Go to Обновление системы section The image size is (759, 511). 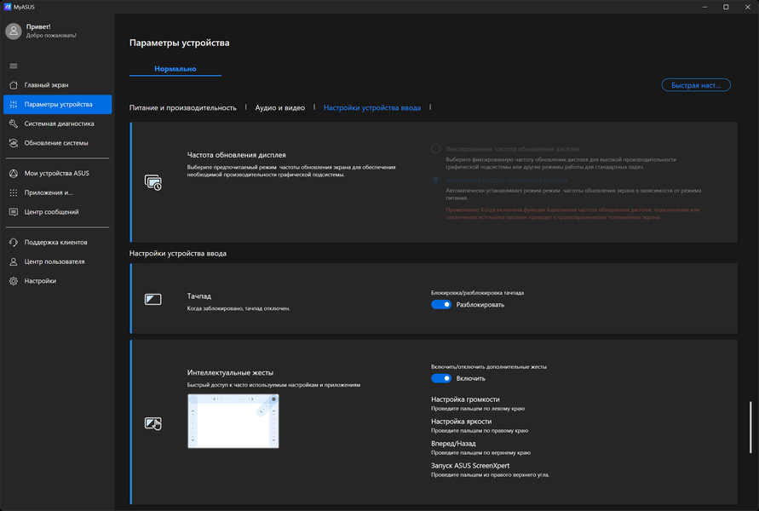coord(55,143)
